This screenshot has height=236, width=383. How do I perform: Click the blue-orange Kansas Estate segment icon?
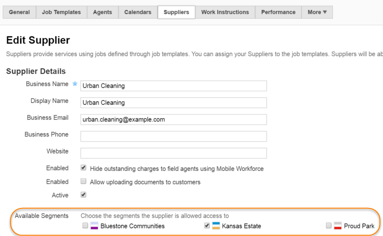pyautogui.click(x=216, y=226)
